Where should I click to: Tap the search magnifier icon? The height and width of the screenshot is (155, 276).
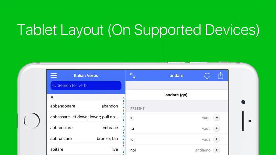pos(54,85)
